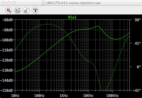Click the -120dB left axis label
142x98 pixels.
6,60
